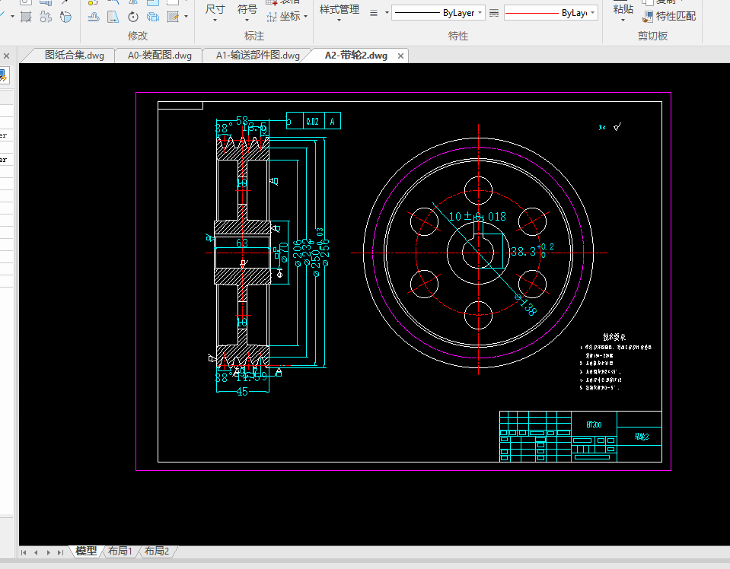Viewport: 730px width, 569px height.
Task: Select the hatch icon in the 修改 panel
Action: point(174,16)
